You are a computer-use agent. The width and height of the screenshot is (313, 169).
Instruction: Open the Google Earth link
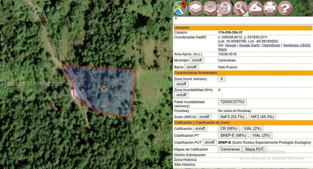click(249, 46)
